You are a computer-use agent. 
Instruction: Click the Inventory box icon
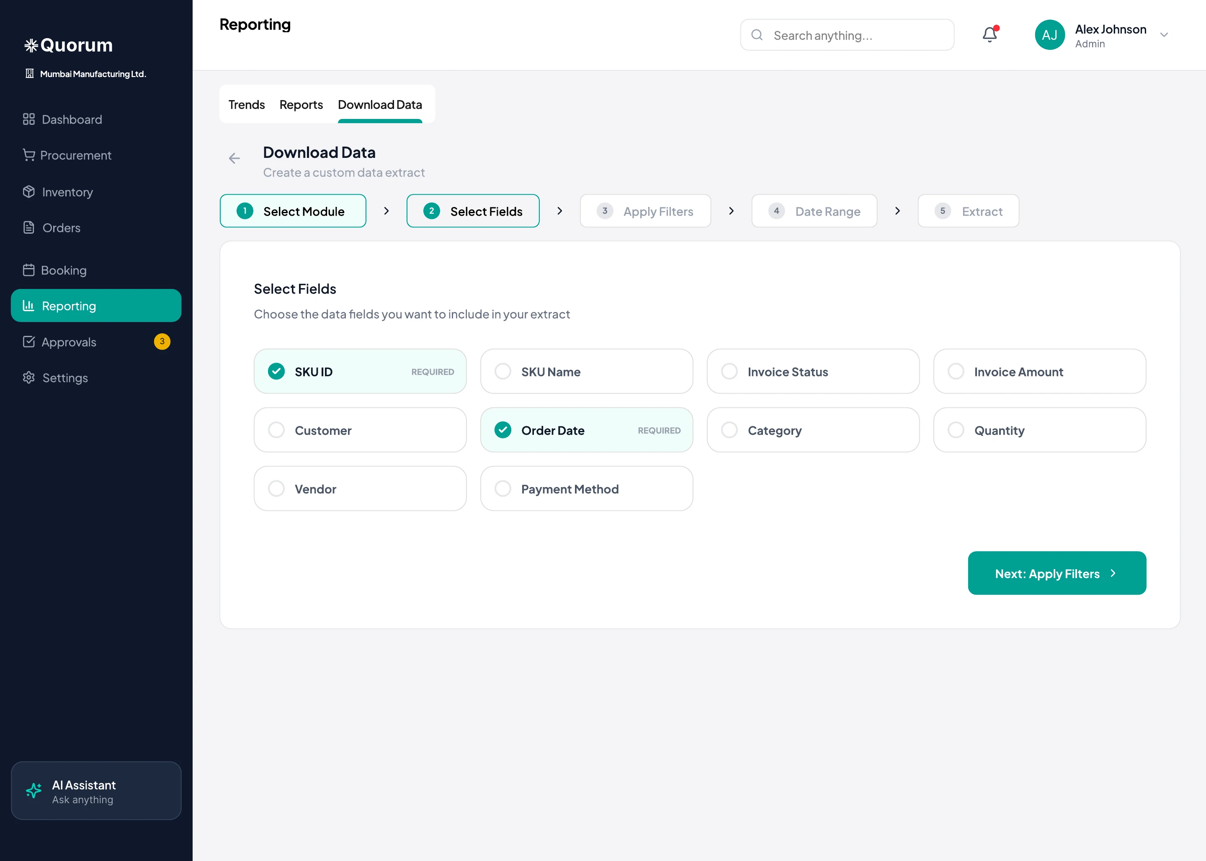click(28, 191)
